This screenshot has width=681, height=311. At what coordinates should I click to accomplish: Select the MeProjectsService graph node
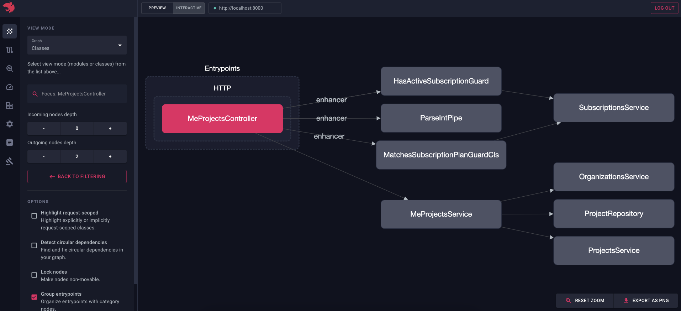click(441, 214)
